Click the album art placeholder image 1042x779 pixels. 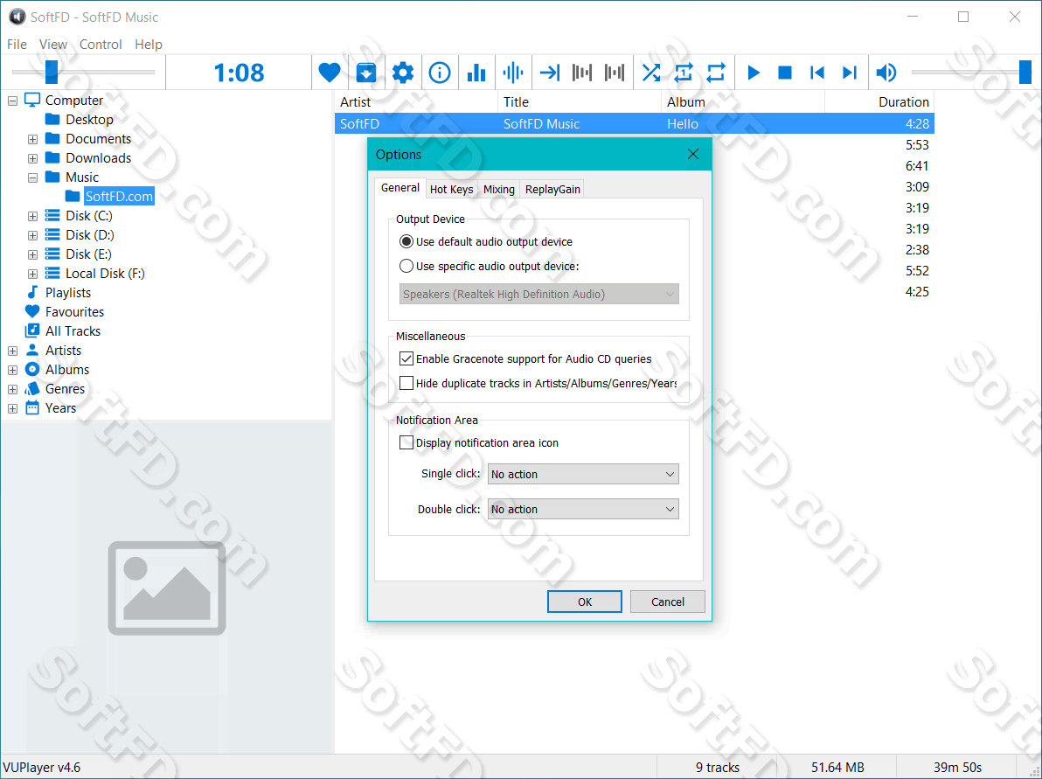[x=167, y=588]
